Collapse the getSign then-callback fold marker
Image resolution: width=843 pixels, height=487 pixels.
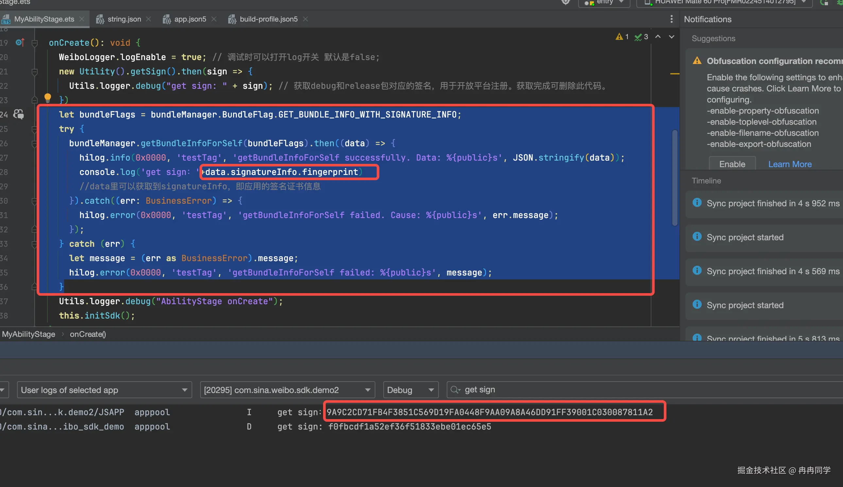(34, 72)
